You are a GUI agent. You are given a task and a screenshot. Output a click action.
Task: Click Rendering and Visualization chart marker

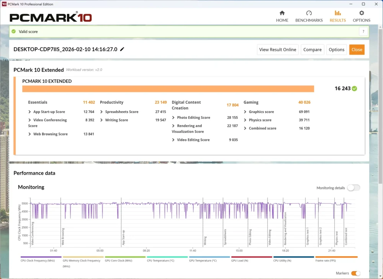(285, 228)
